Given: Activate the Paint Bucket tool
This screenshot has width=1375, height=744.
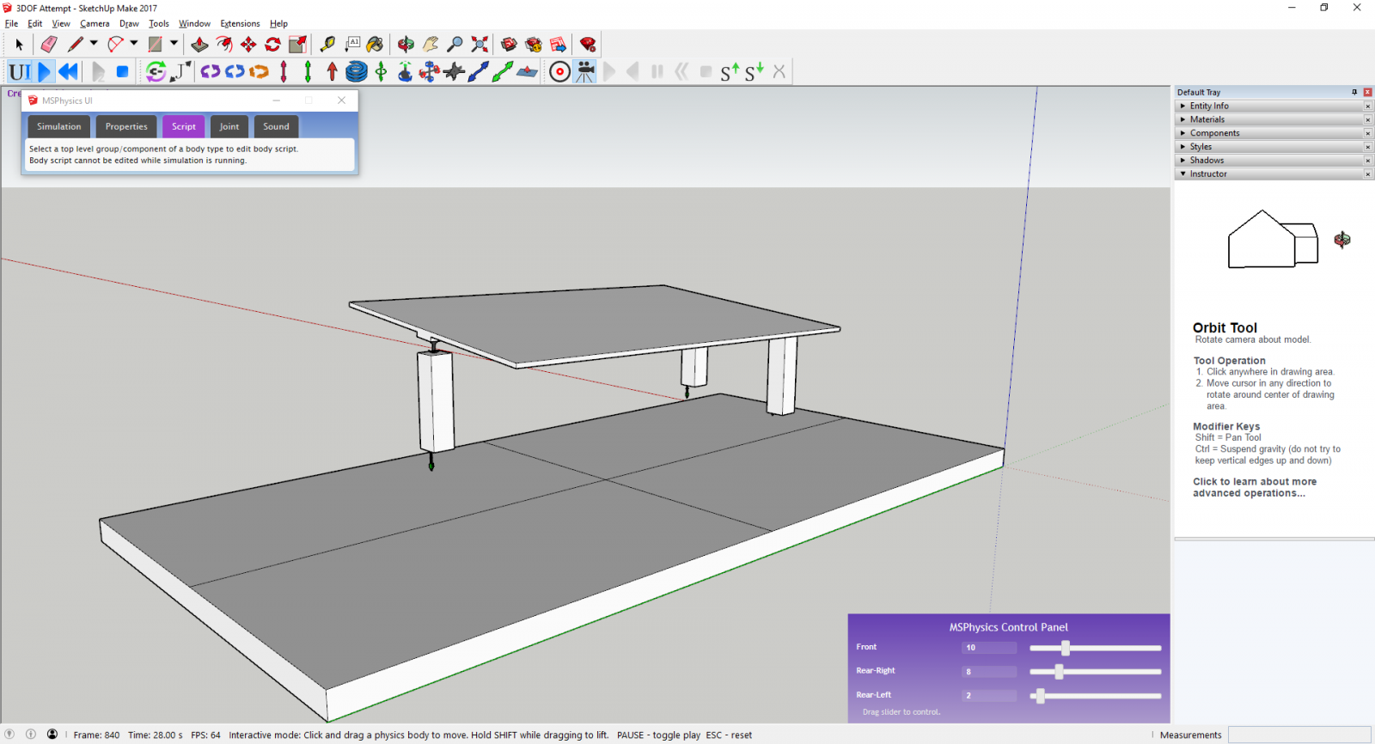Looking at the screenshot, I should (x=375, y=45).
